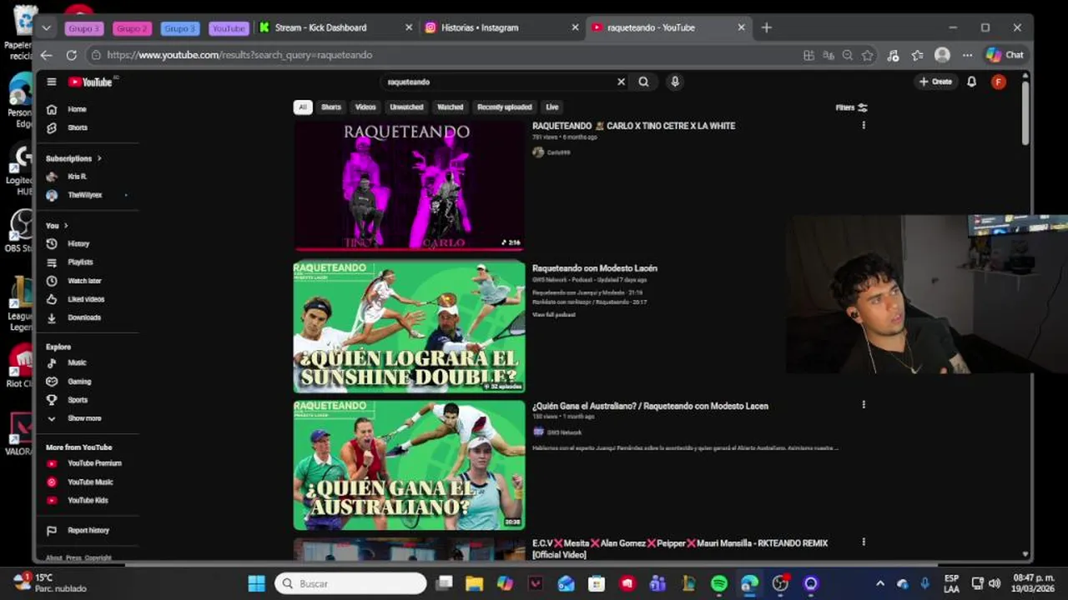
Task: Open View full podcast link
Action: tap(554, 314)
